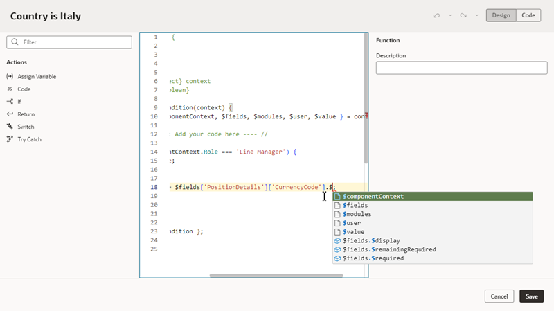554x311 pixels.
Task: Select the Assign Variable action icon
Action: pyautogui.click(x=10, y=76)
